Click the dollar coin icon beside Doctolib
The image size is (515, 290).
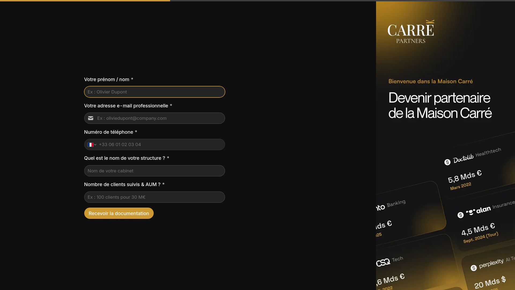447,162
